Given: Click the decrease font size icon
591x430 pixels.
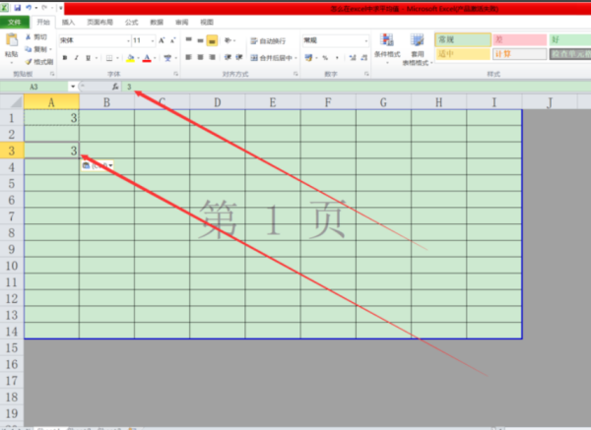Looking at the screenshot, I should click(172, 40).
